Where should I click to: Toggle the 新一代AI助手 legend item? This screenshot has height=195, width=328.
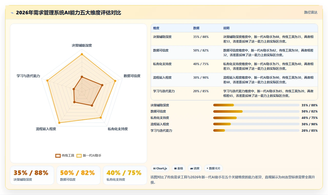point(89,156)
